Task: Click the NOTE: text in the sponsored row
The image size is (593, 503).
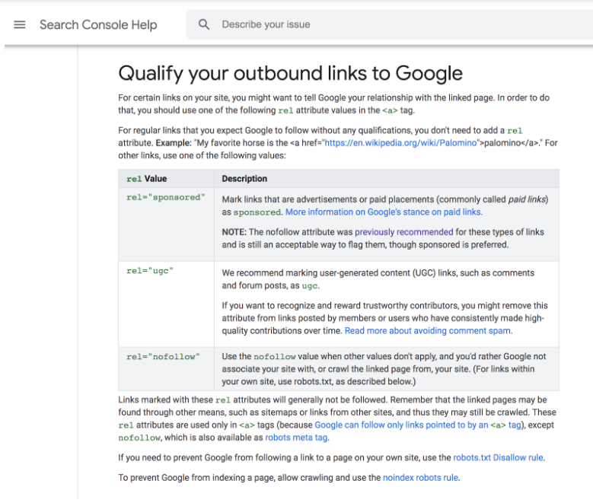Action: click(x=234, y=232)
